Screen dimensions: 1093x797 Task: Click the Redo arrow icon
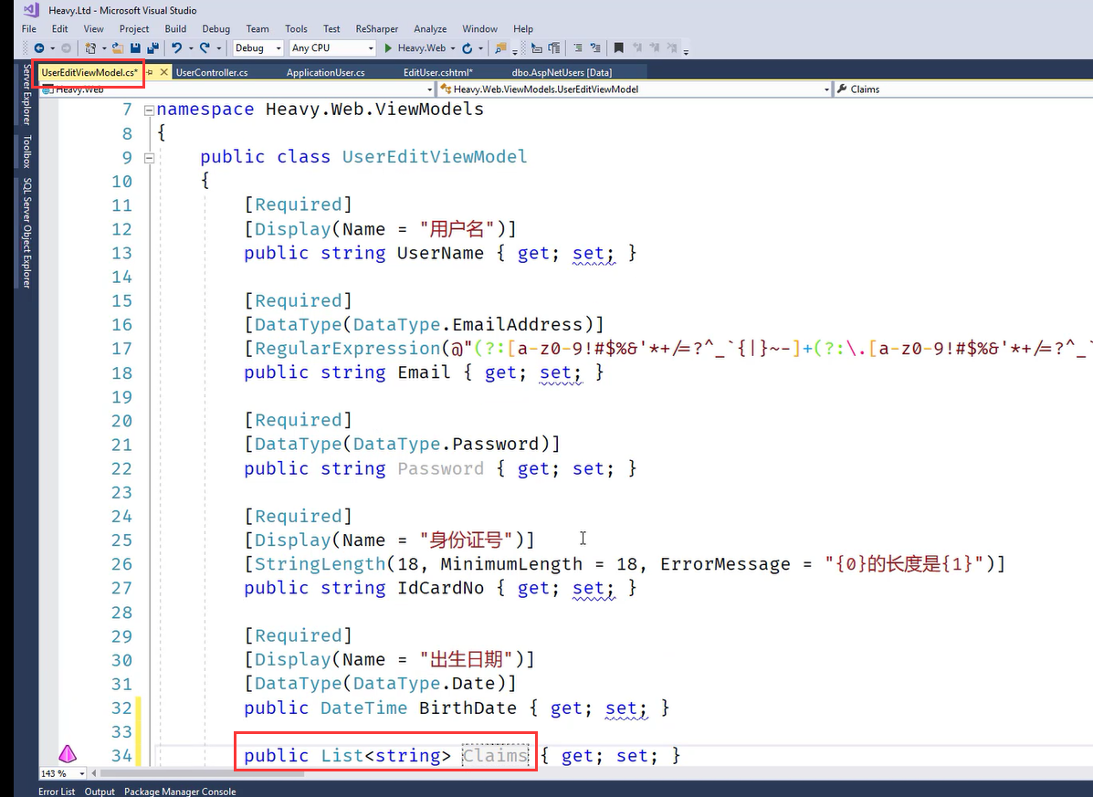pyautogui.click(x=205, y=48)
